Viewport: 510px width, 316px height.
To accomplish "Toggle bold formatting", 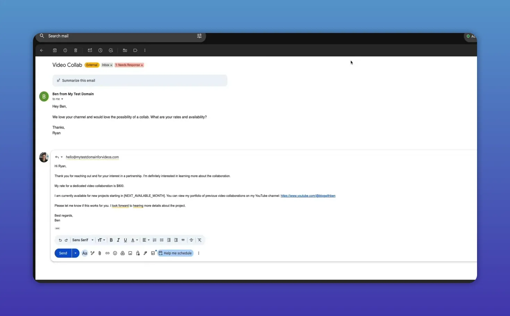I will [111, 240].
